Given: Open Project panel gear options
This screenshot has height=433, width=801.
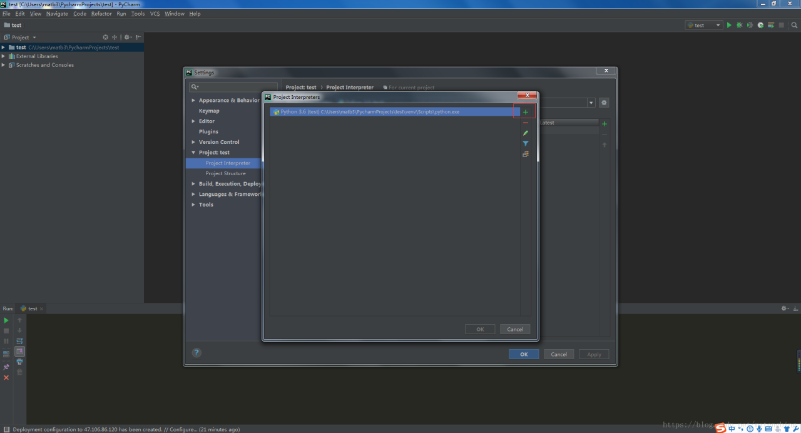Looking at the screenshot, I should click(x=127, y=38).
